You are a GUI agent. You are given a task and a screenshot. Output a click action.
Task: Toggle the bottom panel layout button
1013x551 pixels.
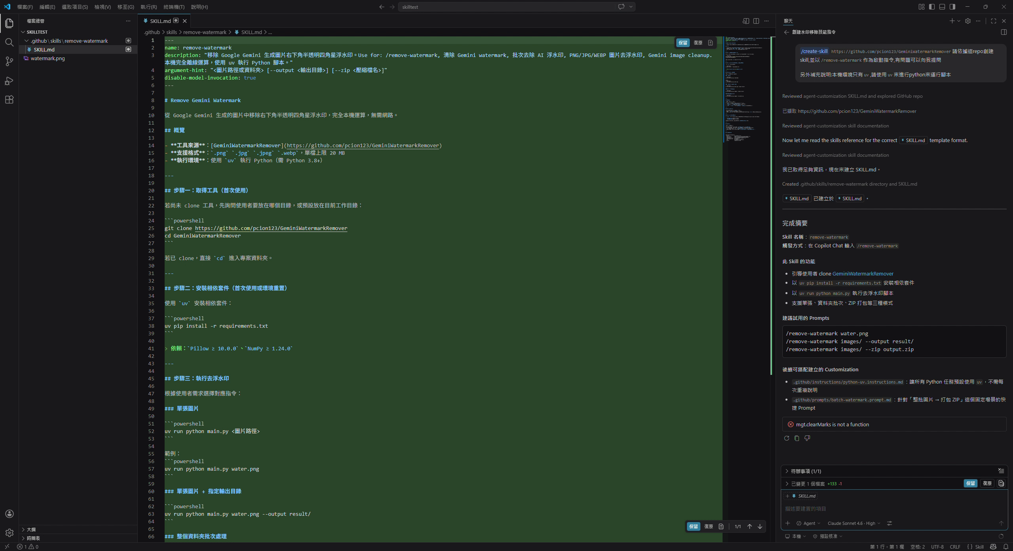(942, 7)
